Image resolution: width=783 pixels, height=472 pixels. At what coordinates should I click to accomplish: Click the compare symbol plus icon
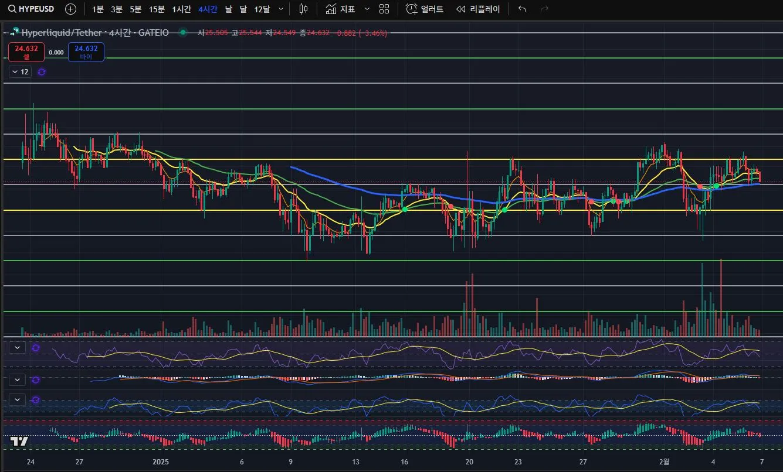coord(70,9)
